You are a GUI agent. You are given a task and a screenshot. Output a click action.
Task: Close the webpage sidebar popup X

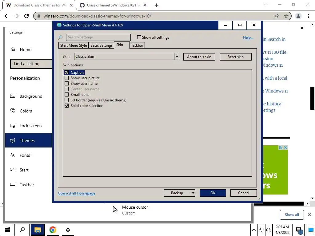[x=302, y=28]
